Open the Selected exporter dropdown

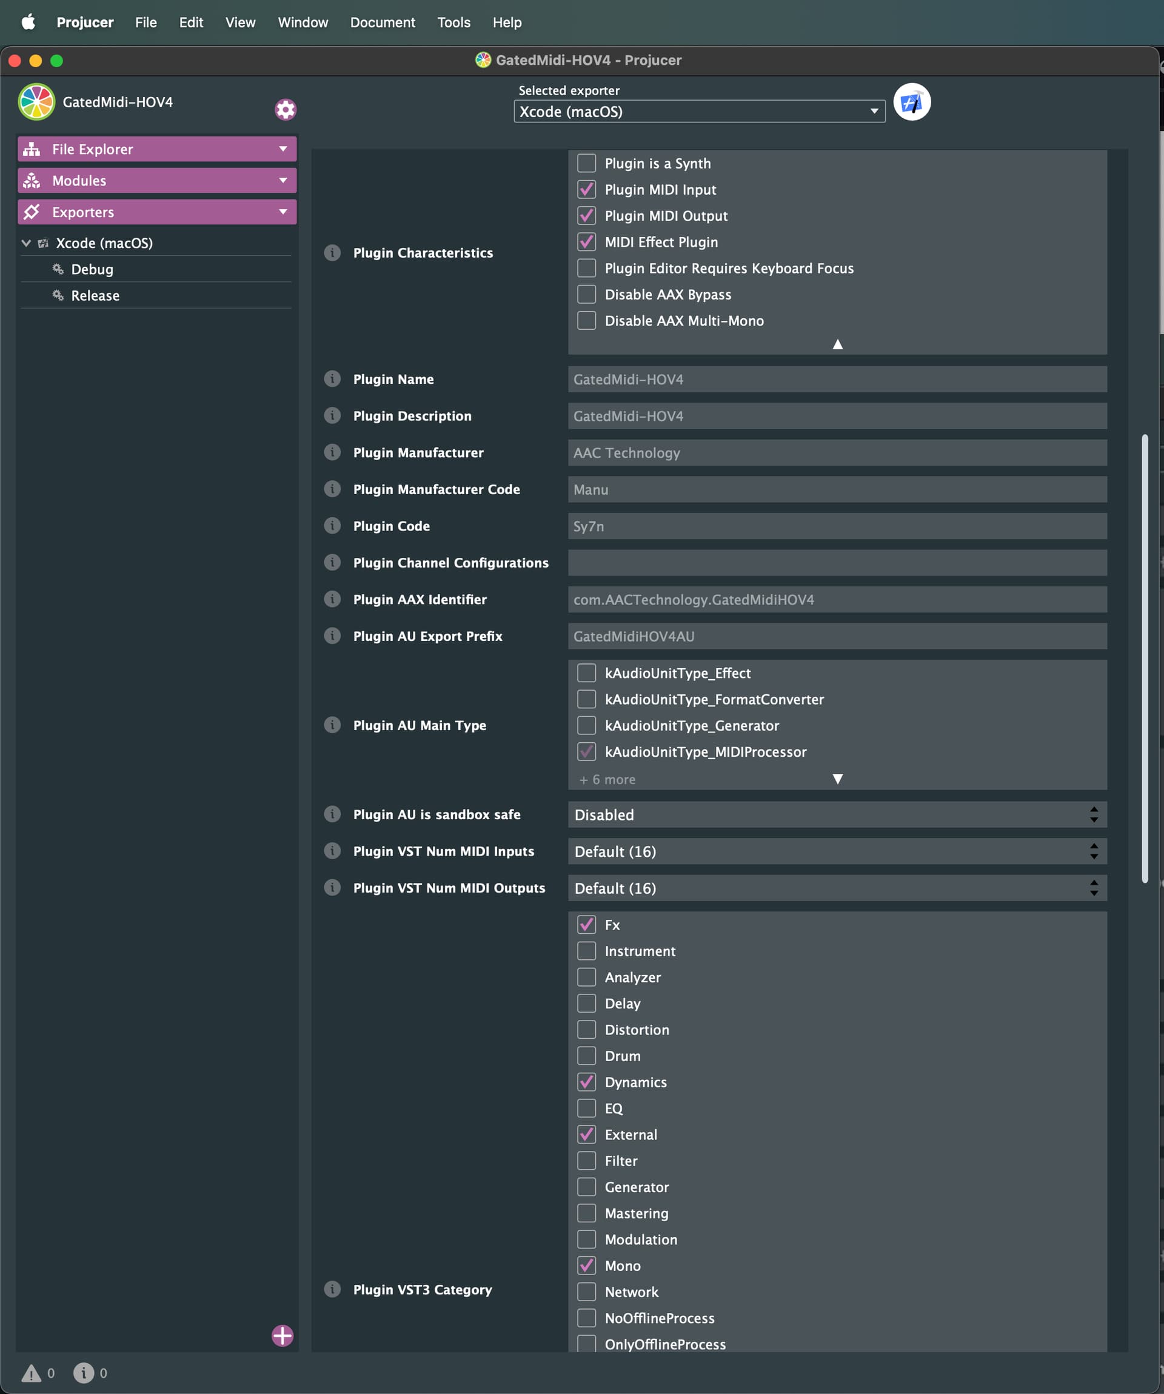(699, 112)
